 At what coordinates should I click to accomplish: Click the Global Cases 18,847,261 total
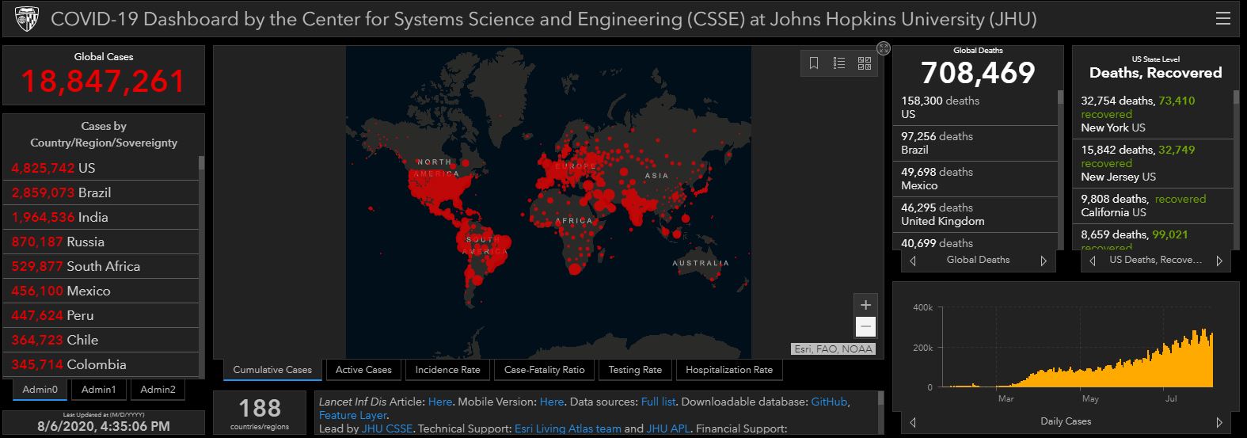[x=103, y=82]
